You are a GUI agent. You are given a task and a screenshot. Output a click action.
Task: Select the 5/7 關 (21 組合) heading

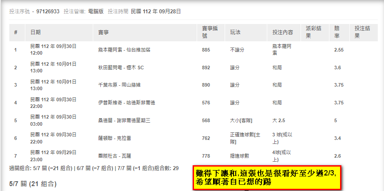[33, 183]
